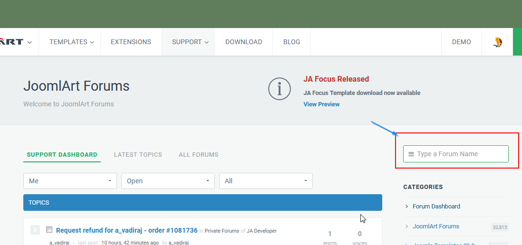
Task: Select the Support Dashboard tab
Action: 62,155
